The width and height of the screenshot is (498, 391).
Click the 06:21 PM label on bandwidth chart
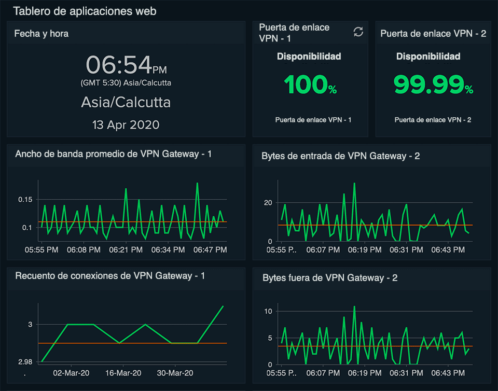126,250
